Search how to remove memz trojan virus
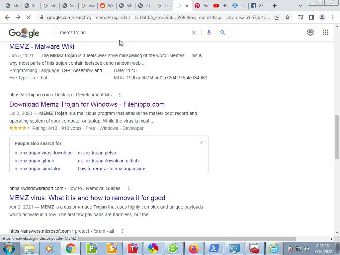This screenshot has width=340, height=255. 112,169
